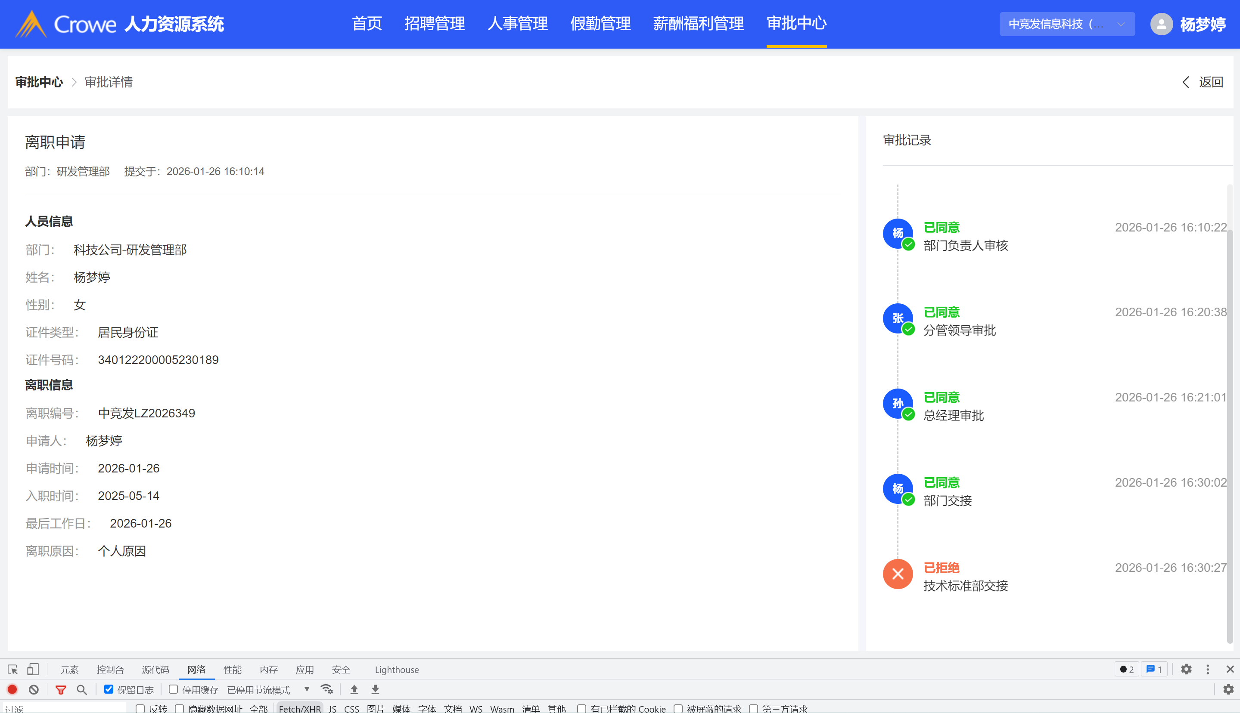Toggle the device toolbar icon

(x=33, y=670)
